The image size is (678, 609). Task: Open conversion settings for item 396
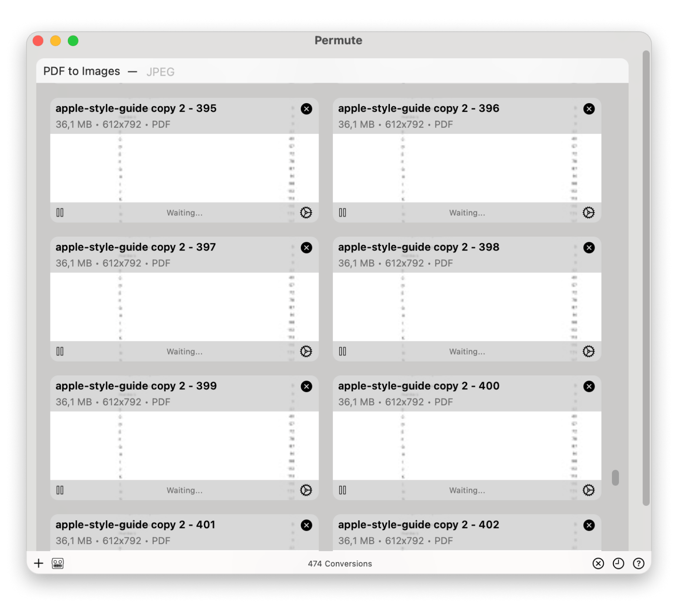click(588, 212)
